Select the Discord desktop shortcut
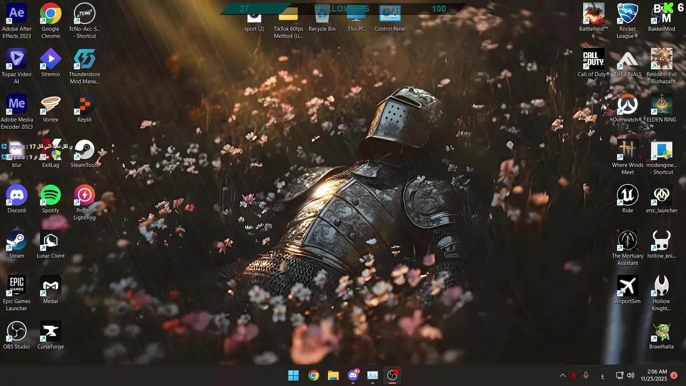Viewport: 686px width, 386px height. [17, 199]
